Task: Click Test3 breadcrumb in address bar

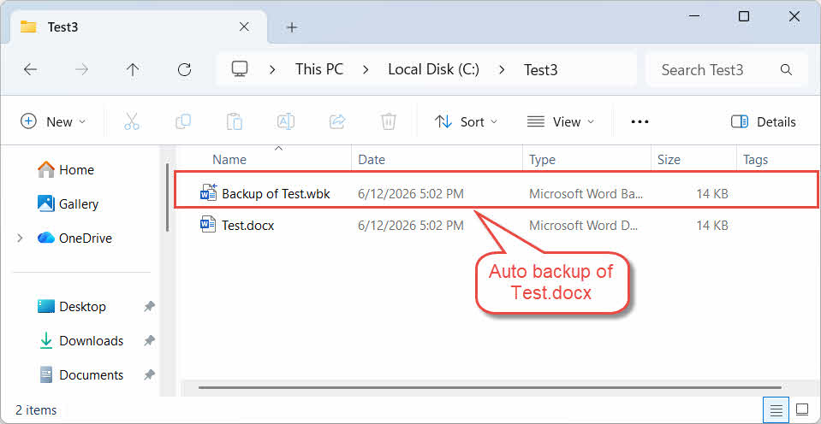Action: tap(541, 69)
